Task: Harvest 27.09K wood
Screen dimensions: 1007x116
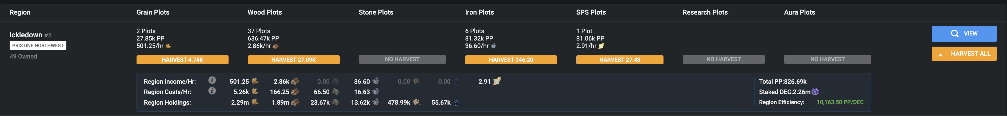Action: tap(294, 60)
